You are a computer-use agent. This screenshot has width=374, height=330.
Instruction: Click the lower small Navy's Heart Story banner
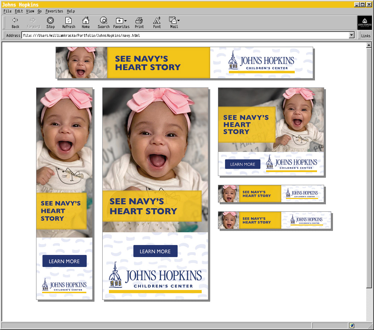tap(275, 220)
